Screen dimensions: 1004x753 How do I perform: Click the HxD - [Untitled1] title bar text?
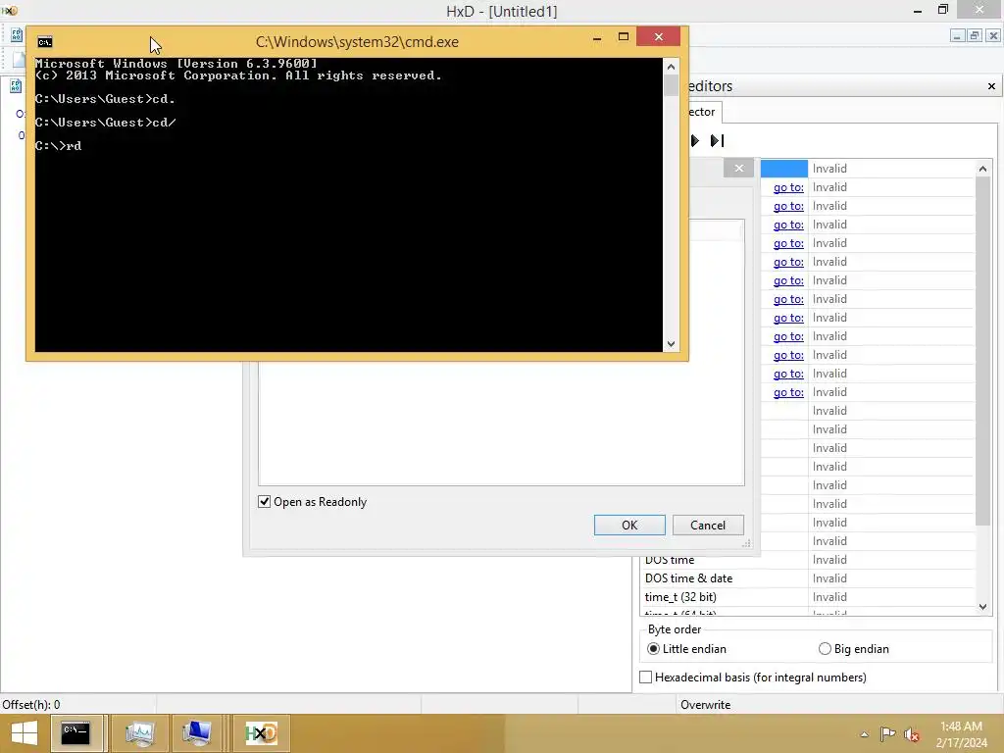tap(501, 12)
